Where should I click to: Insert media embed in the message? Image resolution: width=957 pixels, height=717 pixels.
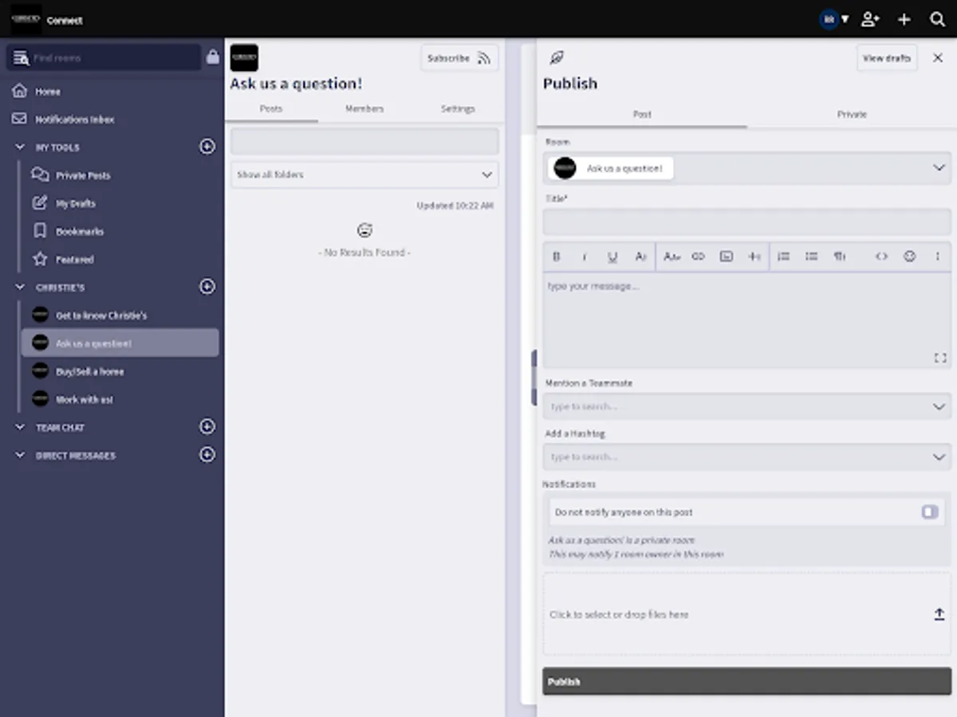(x=727, y=257)
